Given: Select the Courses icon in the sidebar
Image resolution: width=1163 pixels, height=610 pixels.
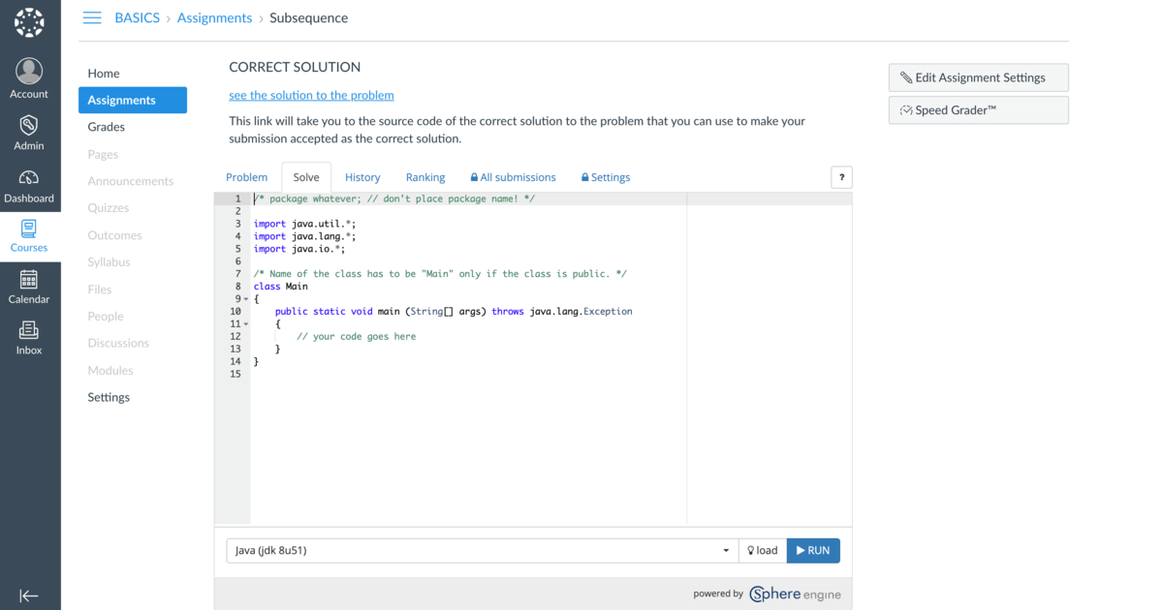Looking at the screenshot, I should (29, 229).
